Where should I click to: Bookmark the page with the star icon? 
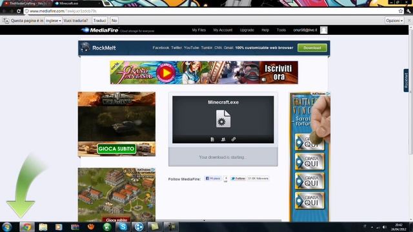pos(401,11)
